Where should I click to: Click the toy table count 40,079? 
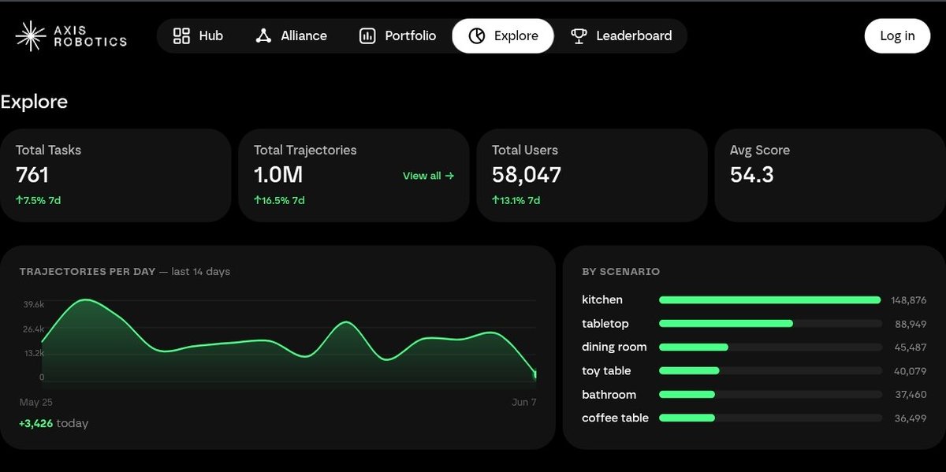click(x=911, y=371)
